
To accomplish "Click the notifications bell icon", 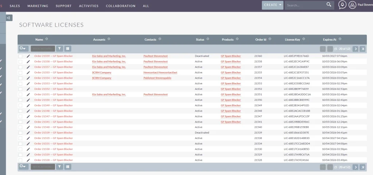I will pyautogui.click(x=342, y=5).
